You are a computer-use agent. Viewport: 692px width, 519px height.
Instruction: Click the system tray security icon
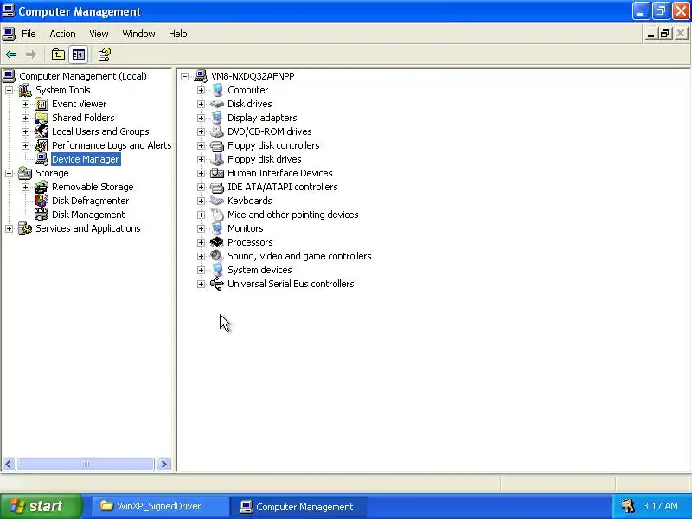coord(627,506)
